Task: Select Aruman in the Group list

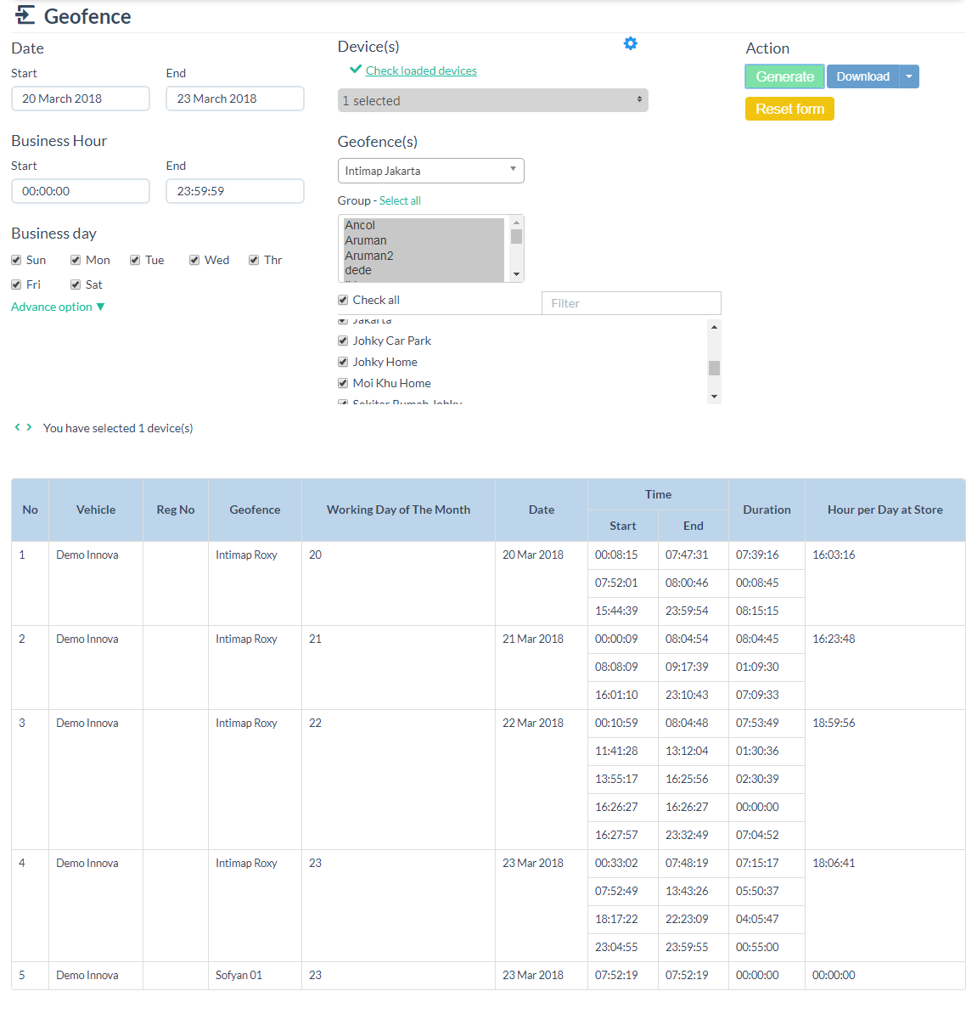Action: [x=366, y=240]
